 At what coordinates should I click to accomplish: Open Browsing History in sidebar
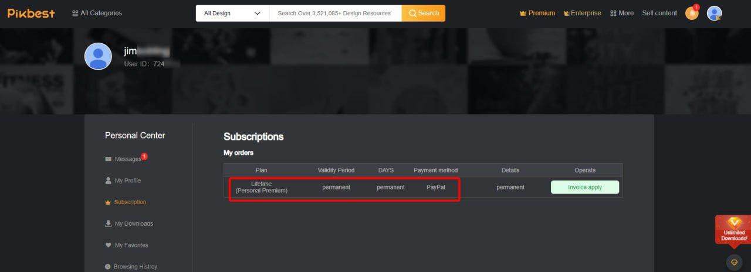(x=135, y=267)
